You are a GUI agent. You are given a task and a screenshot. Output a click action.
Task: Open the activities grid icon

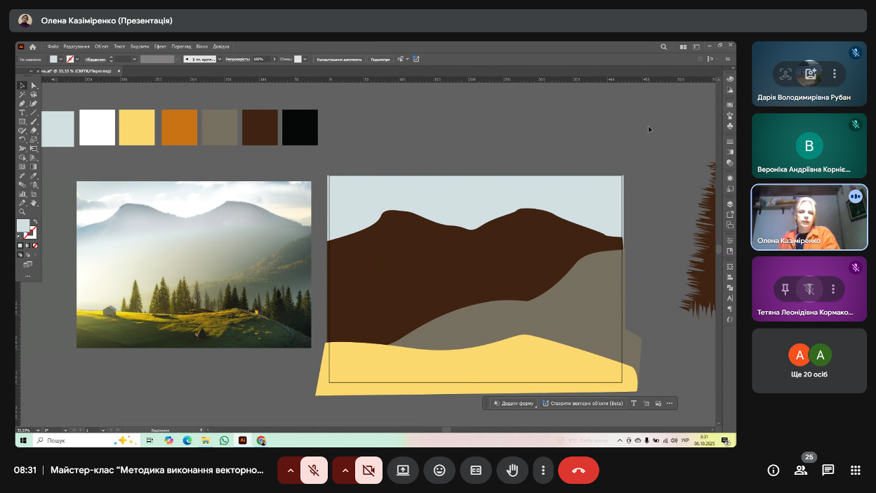(856, 471)
